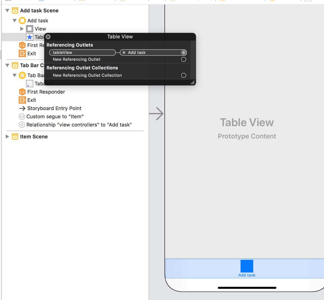Viewport: 324px width, 300px height.
Task: Select the Tab Bar Controller Scene icon
Action: (x=15, y=65)
